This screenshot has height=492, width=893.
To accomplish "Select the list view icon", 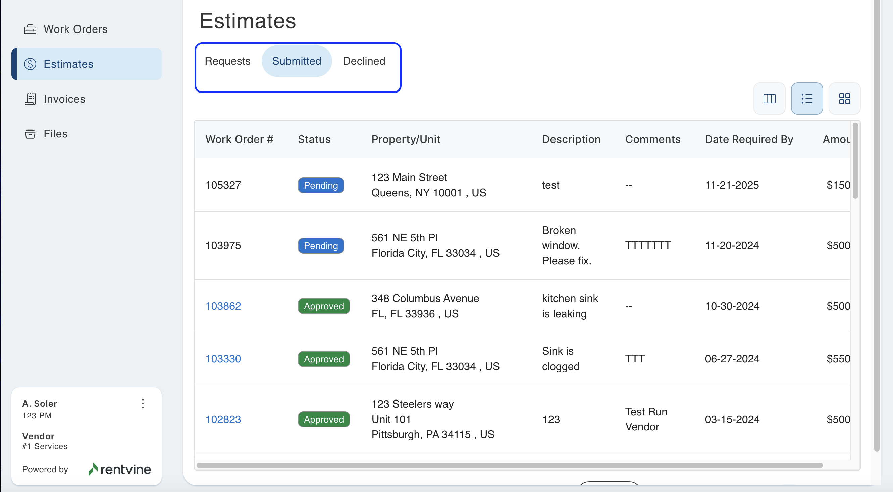I will (x=807, y=99).
